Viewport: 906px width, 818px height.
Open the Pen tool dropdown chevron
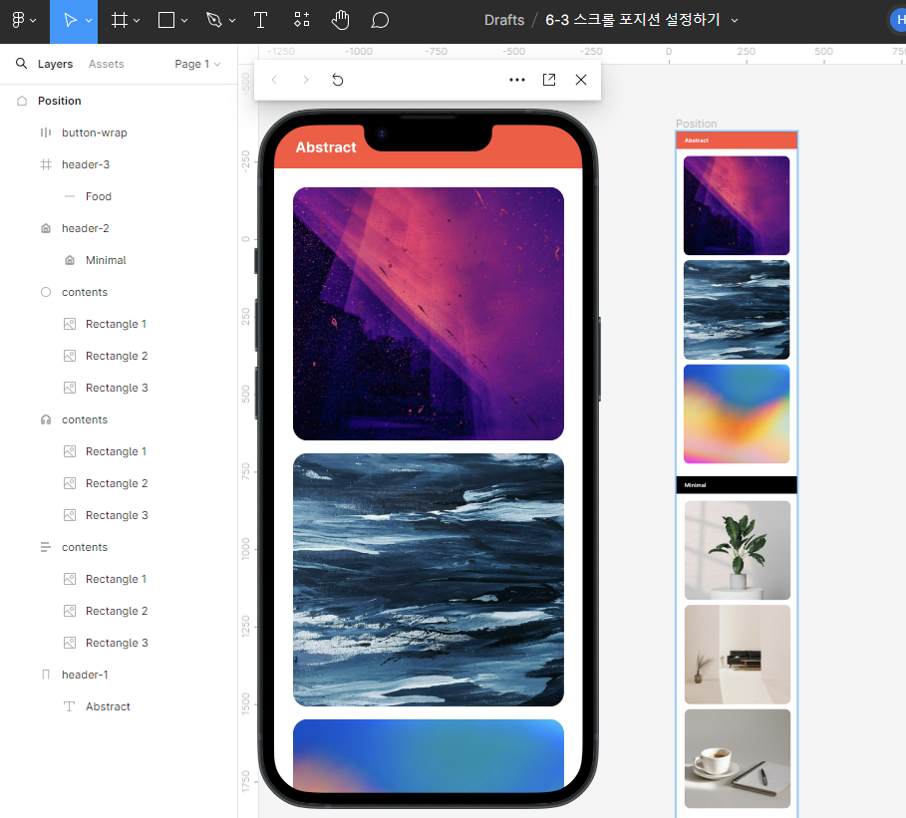(232, 21)
